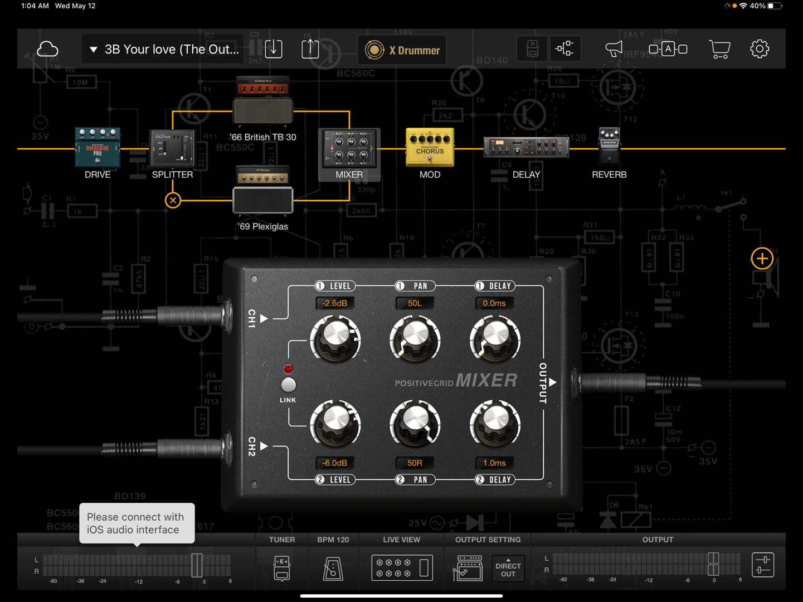The height and width of the screenshot is (602, 803).
Task: Click channel 1 DELAY knob
Action: click(x=495, y=338)
